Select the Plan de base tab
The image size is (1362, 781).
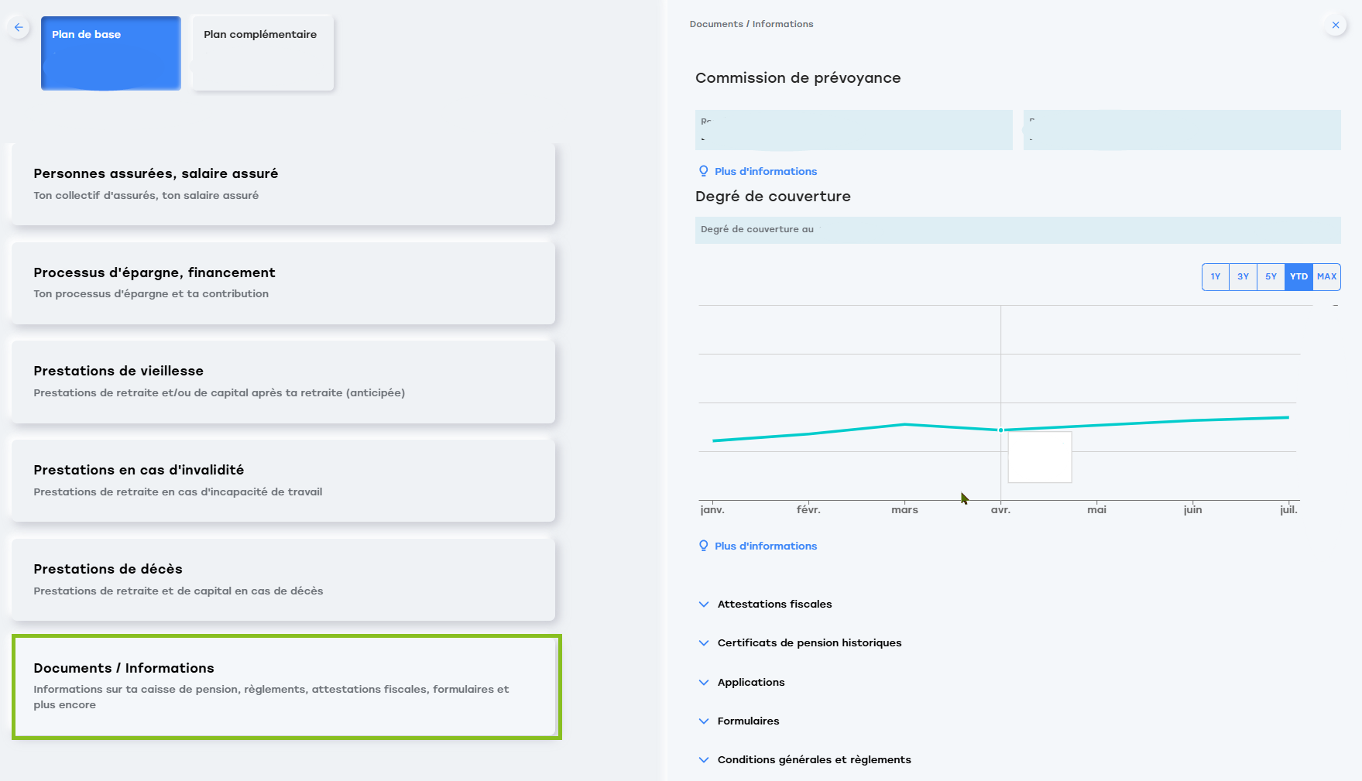pos(111,53)
